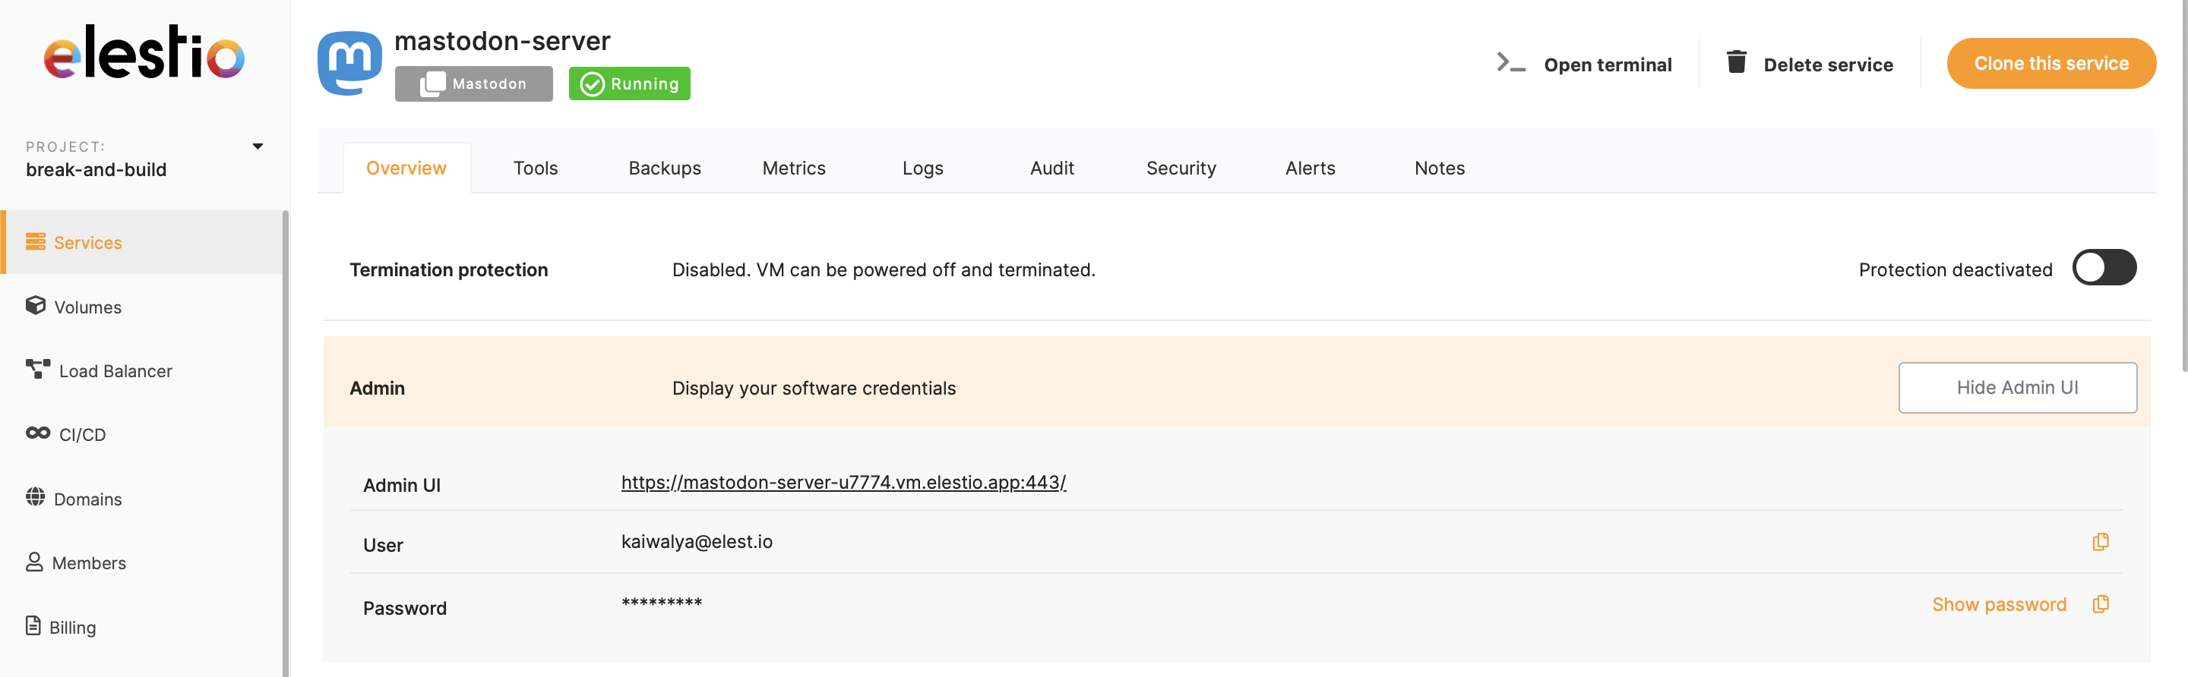Copy the user email with copy icon
Screen dimensions: 2188x677
[2100, 542]
